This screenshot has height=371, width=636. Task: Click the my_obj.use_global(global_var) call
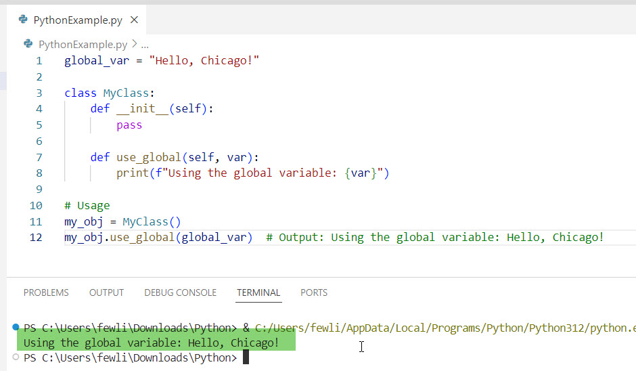click(158, 238)
